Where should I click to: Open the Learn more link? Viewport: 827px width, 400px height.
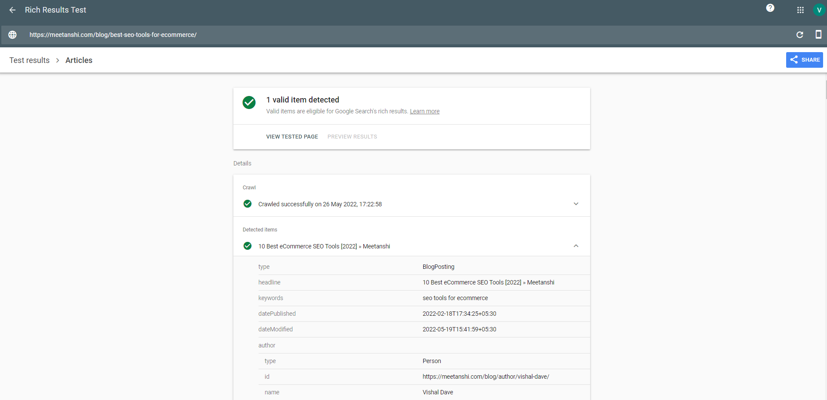pos(425,112)
